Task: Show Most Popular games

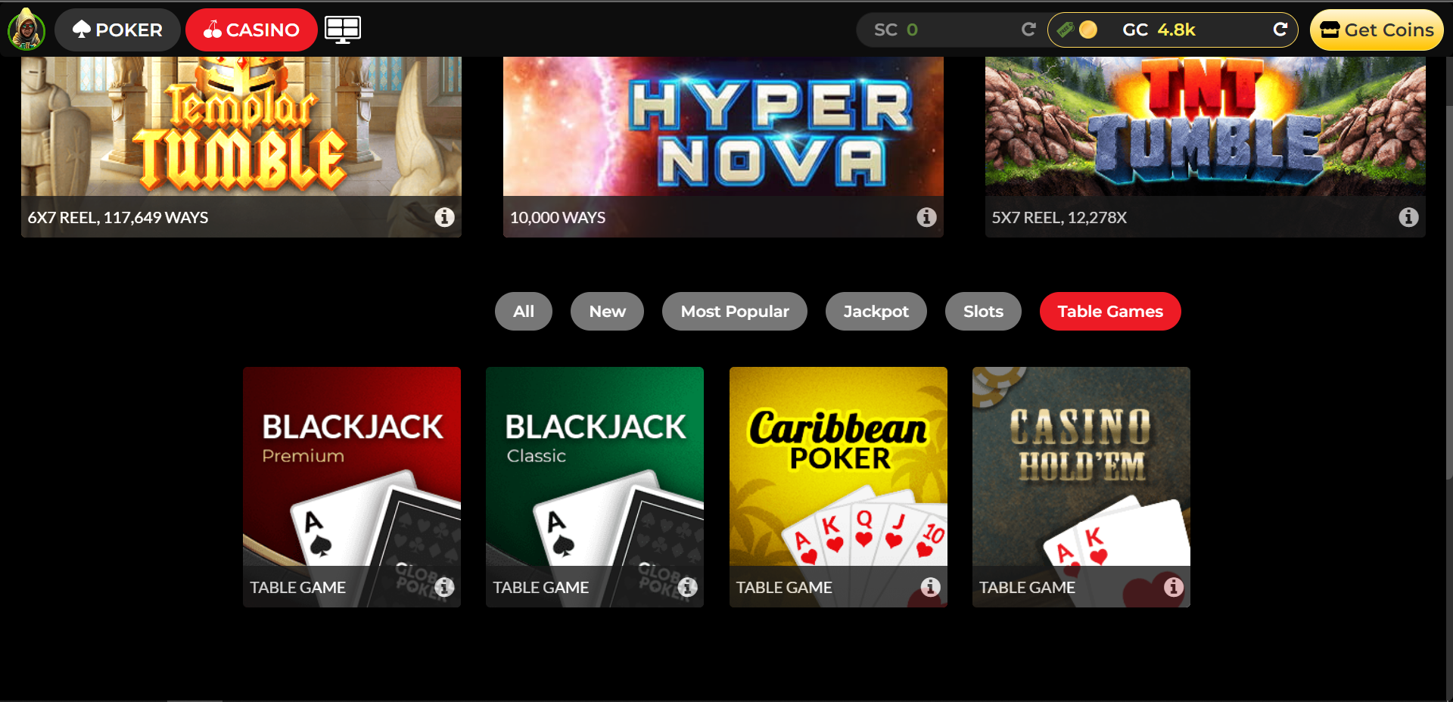Action: pyautogui.click(x=734, y=311)
